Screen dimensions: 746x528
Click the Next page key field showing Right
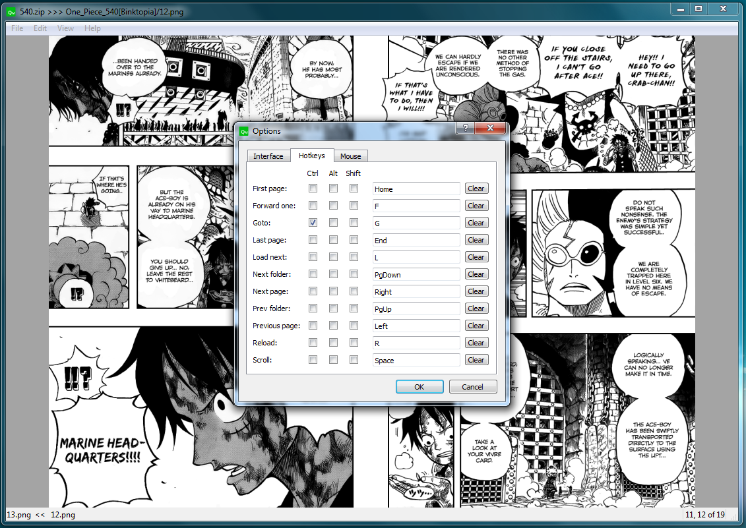(416, 291)
